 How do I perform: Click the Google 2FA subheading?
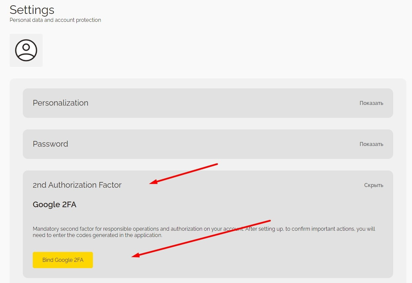(x=55, y=205)
